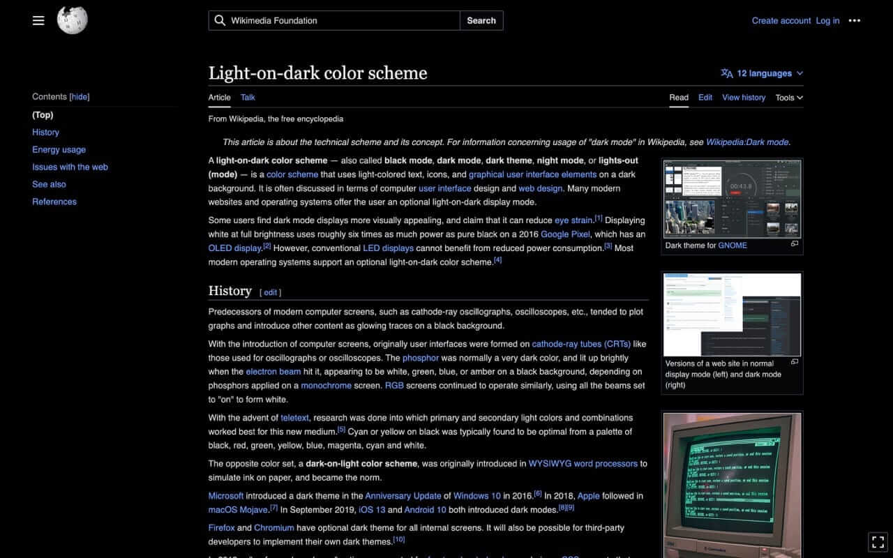Open the View history tab

(x=744, y=98)
